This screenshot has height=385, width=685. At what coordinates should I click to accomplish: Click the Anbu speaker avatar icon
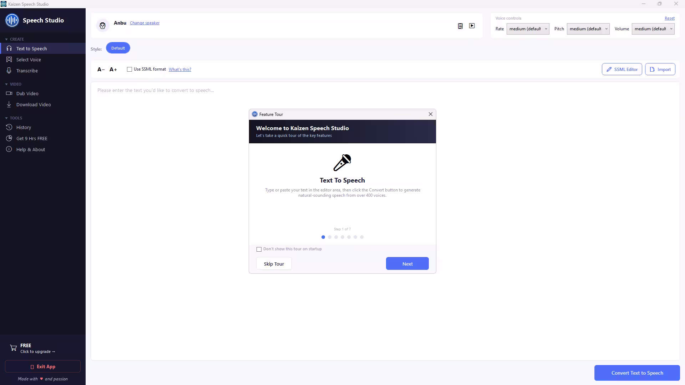[103, 26]
